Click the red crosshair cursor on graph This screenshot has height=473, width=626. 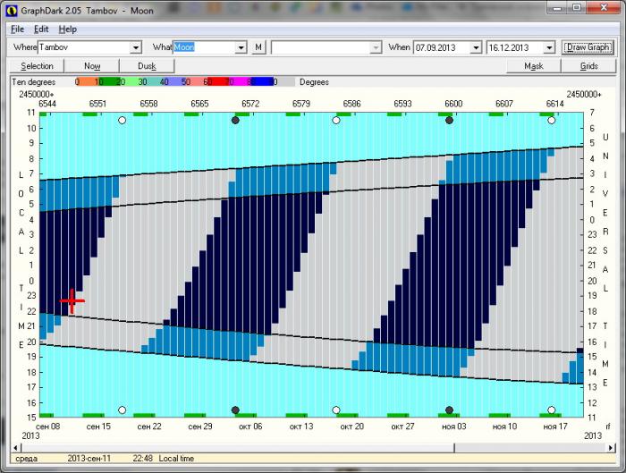(x=72, y=301)
